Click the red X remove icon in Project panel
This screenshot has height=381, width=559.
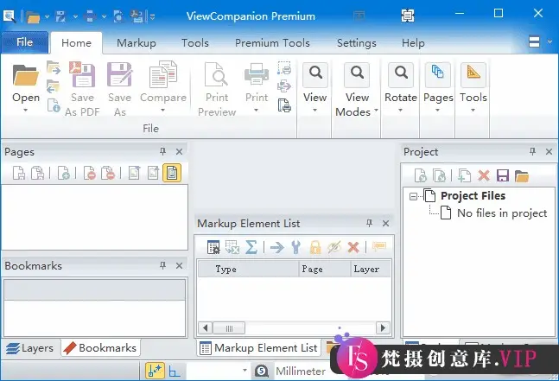[x=484, y=175]
